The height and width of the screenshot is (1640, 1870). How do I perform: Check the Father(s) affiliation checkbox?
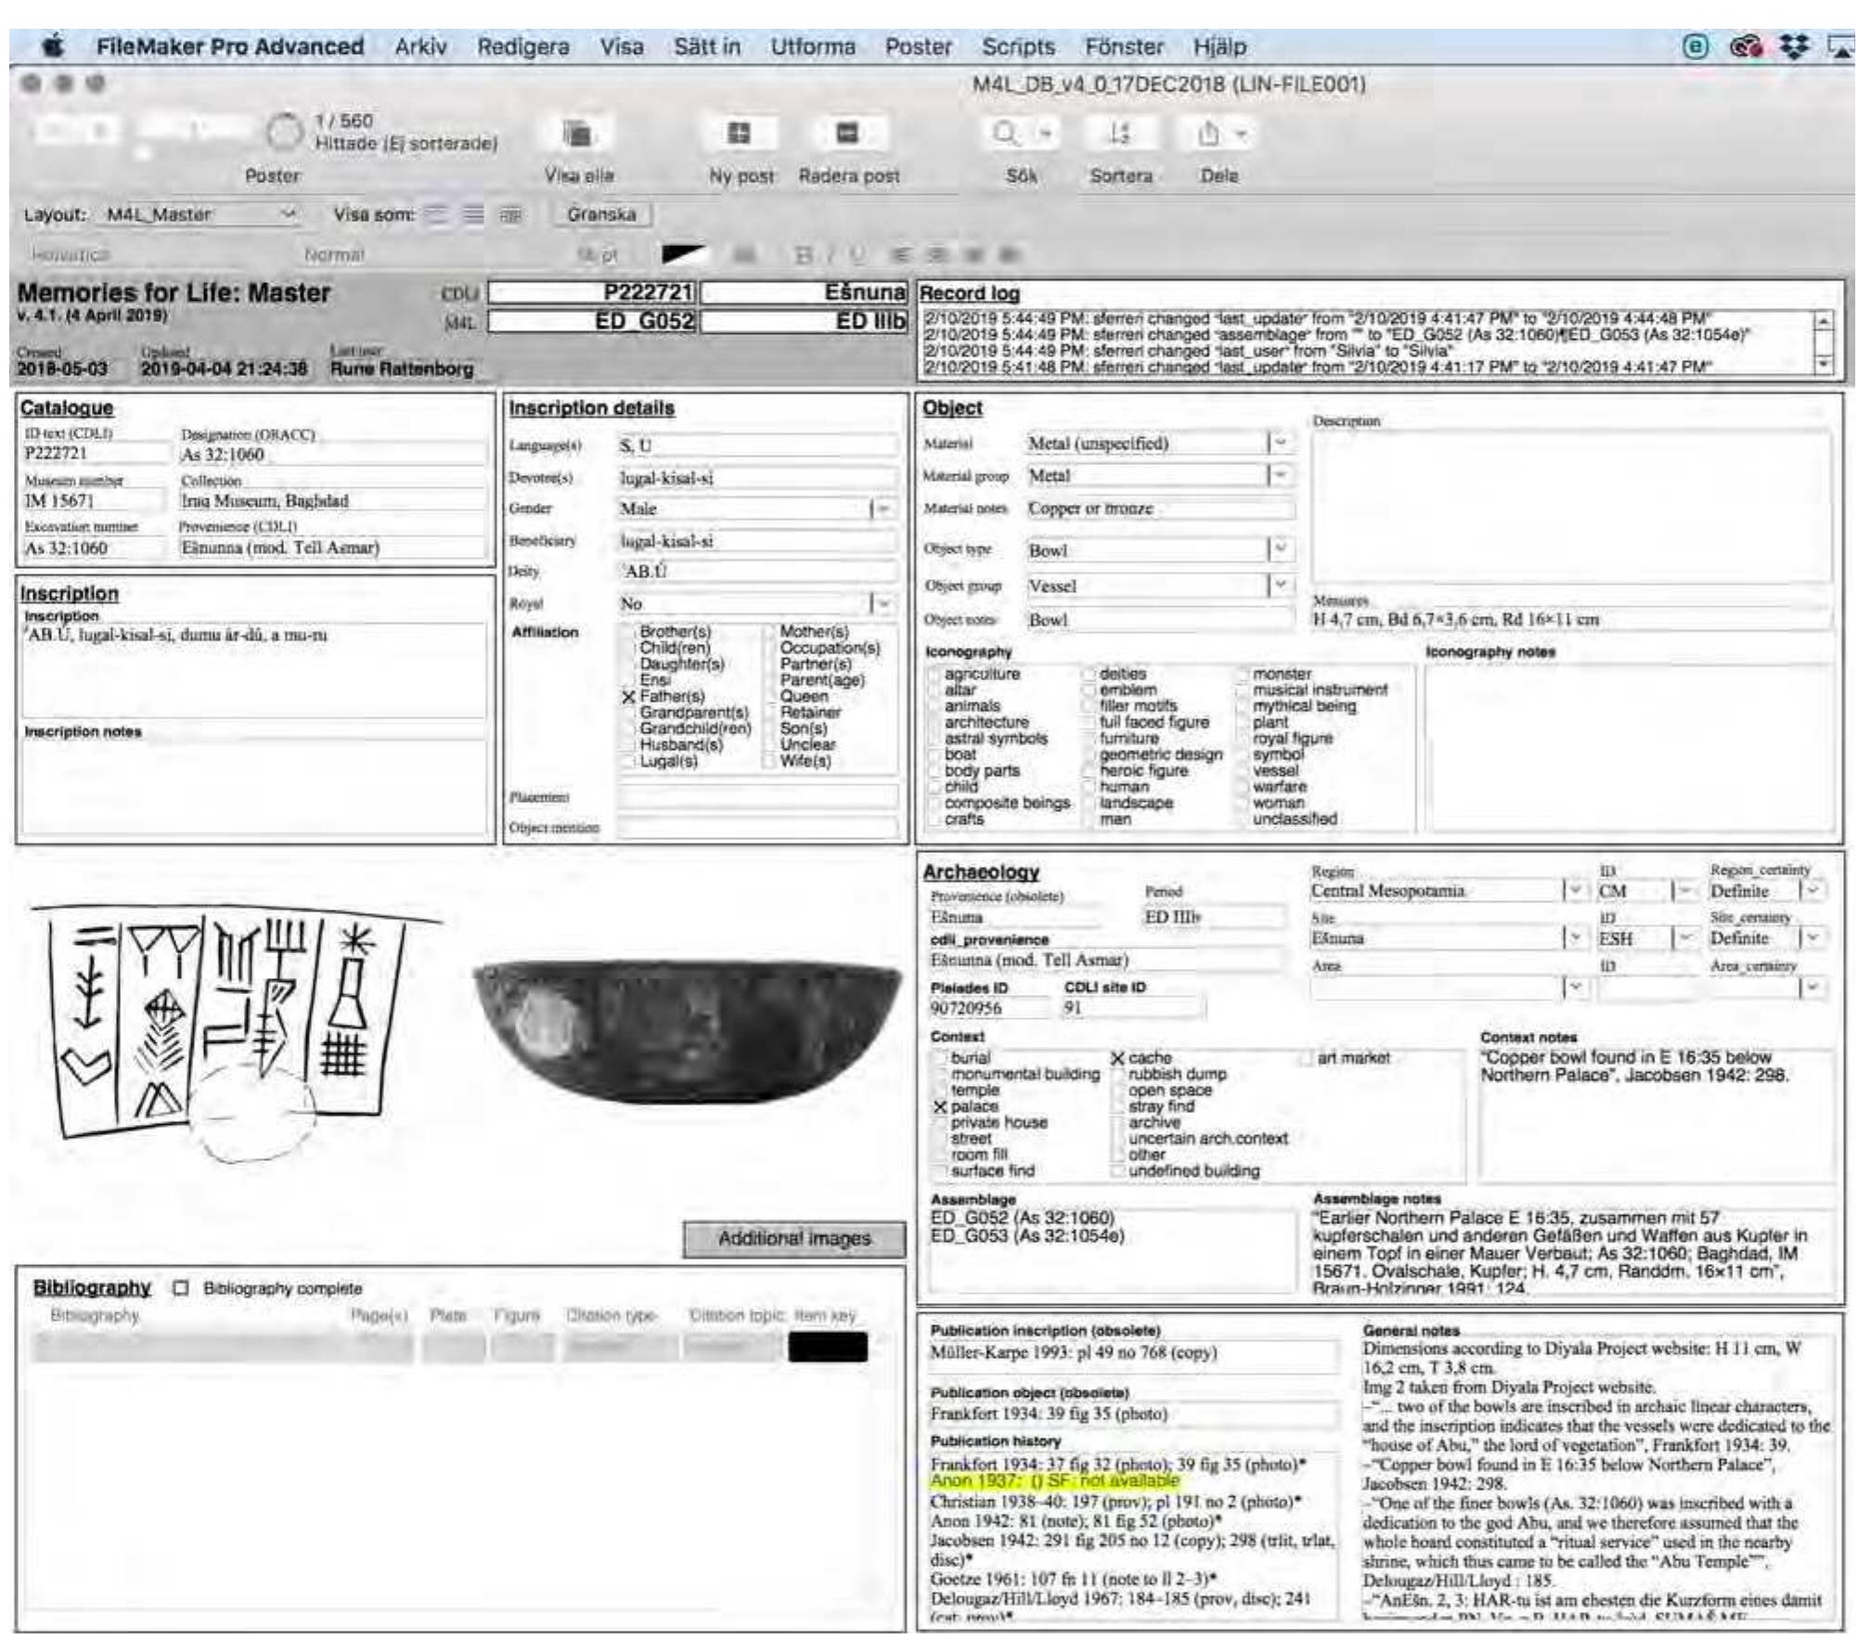pos(628,696)
